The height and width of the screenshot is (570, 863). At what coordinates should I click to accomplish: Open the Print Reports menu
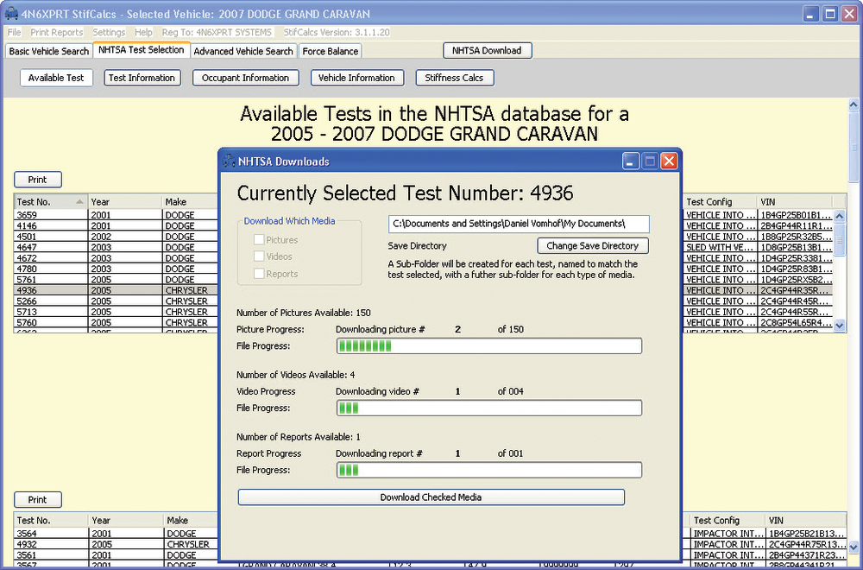59,32
